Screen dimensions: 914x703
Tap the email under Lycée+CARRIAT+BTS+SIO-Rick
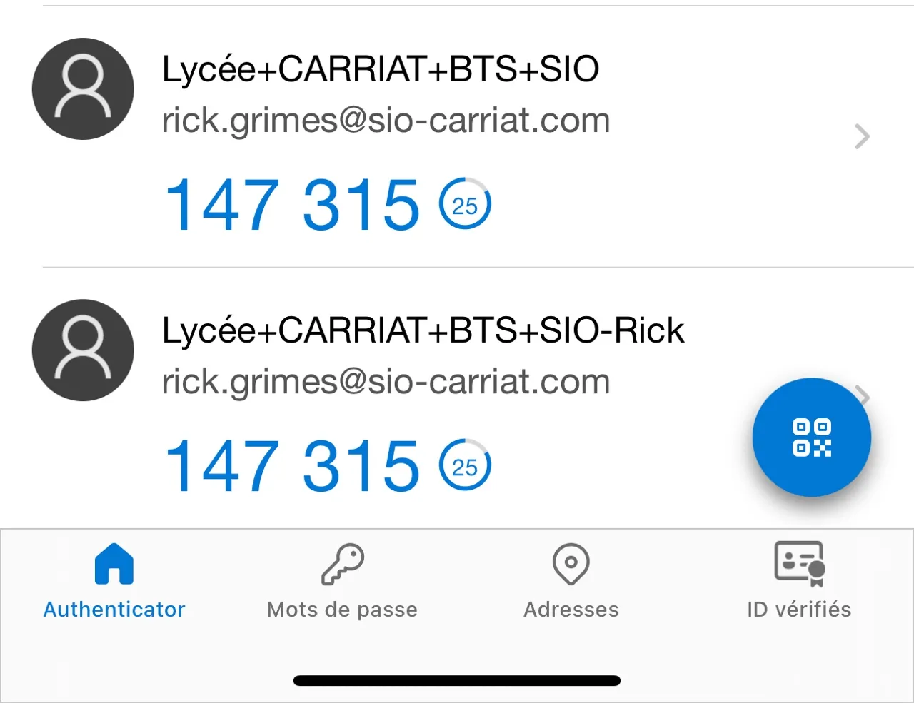(x=386, y=382)
